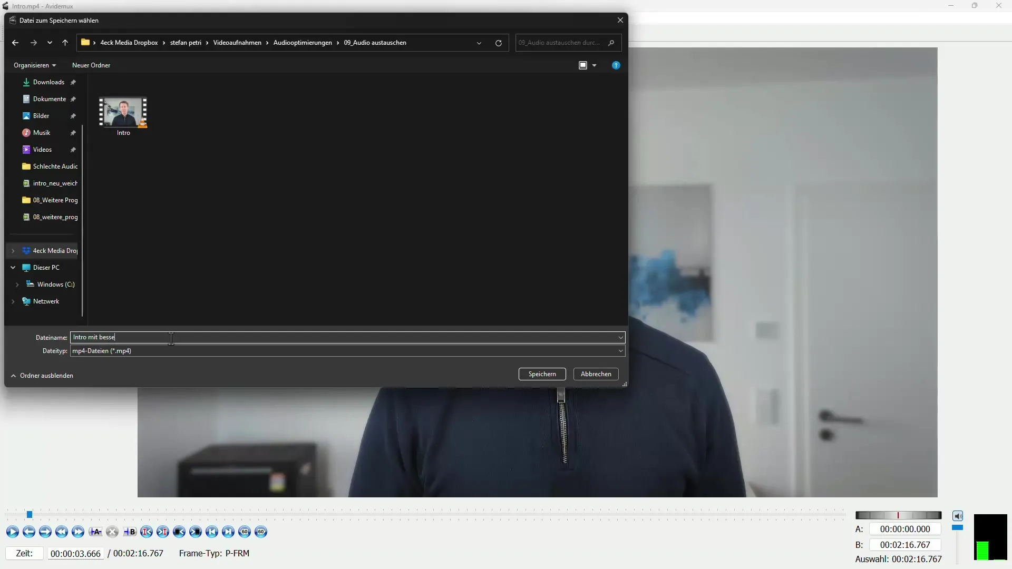
Task: Toggle collapse the Ordner ausblenden section
Action: click(13, 376)
